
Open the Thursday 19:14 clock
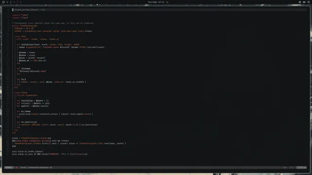156,2
